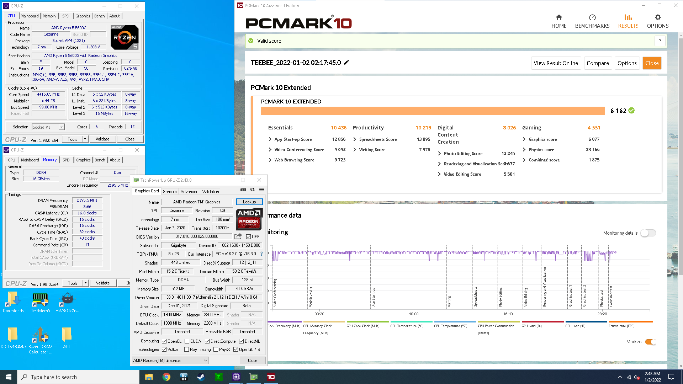Open TestMem5 desktop shortcut
Image resolution: width=683 pixels, height=384 pixels.
click(x=40, y=302)
